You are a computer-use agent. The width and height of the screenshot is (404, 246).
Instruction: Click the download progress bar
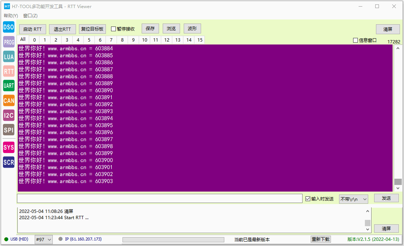tap(173, 240)
